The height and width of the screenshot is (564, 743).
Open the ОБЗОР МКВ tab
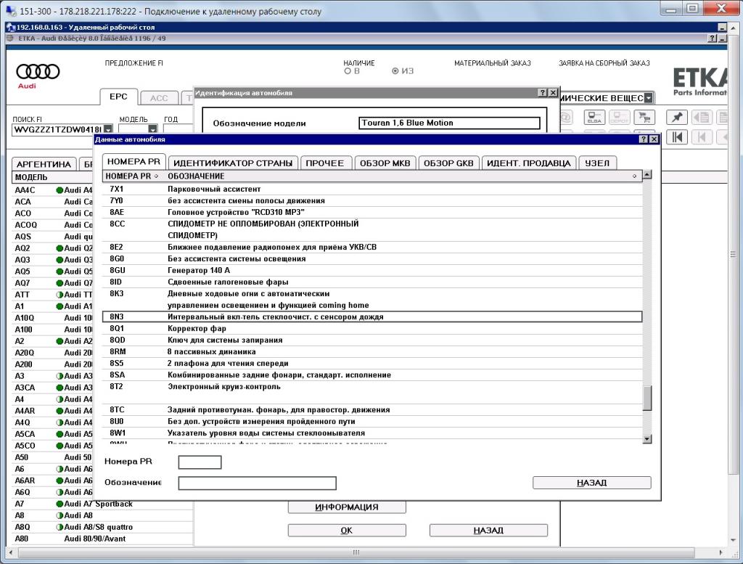385,163
